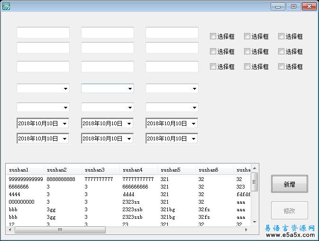Expand the focused combo box in the middle column
The image size is (319, 241).
pos(130,88)
